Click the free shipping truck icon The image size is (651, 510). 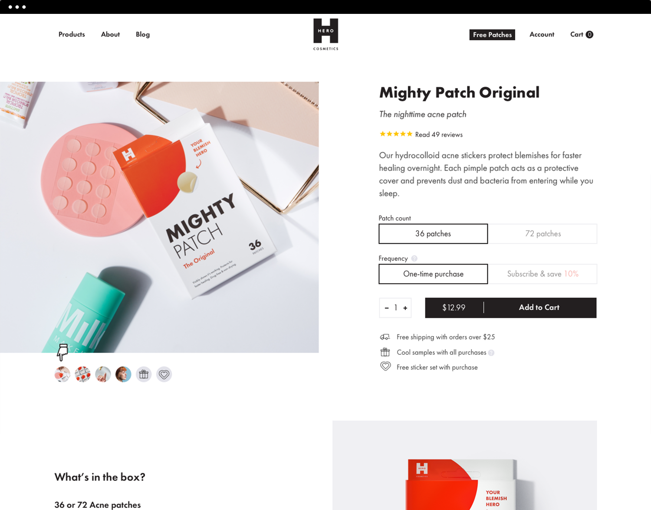(385, 337)
